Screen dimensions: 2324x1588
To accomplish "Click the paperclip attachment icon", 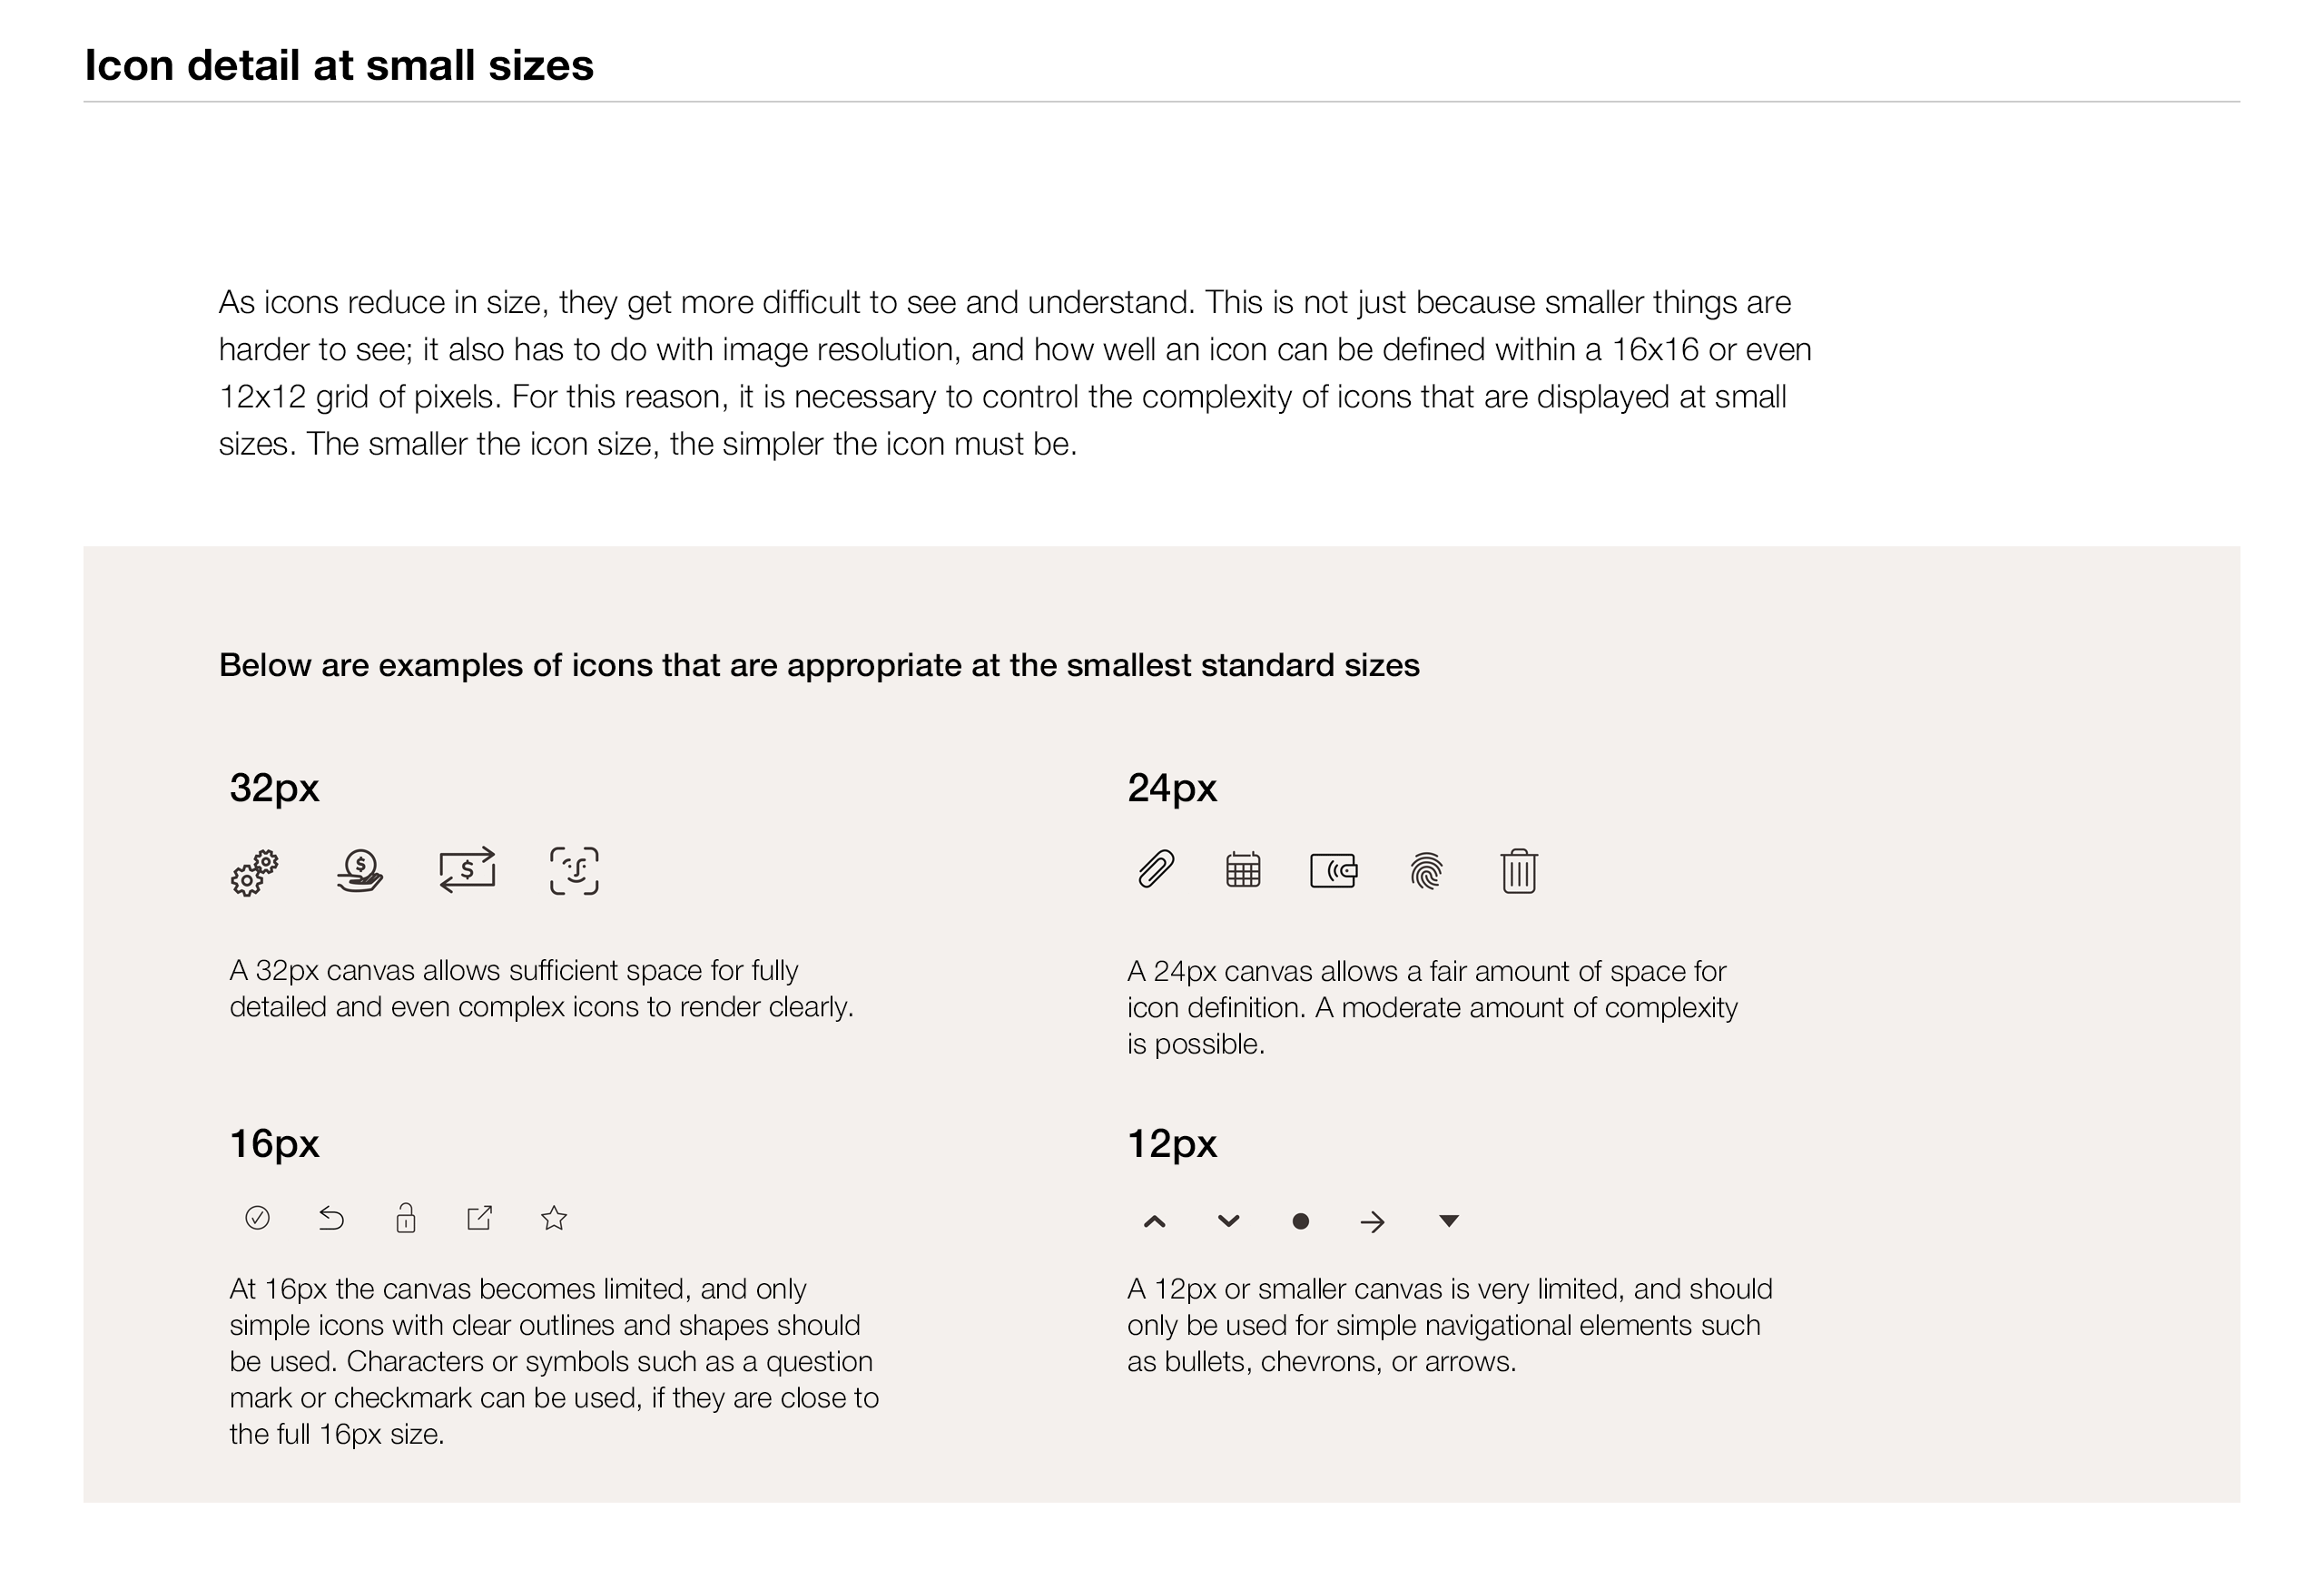I will (x=1156, y=869).
